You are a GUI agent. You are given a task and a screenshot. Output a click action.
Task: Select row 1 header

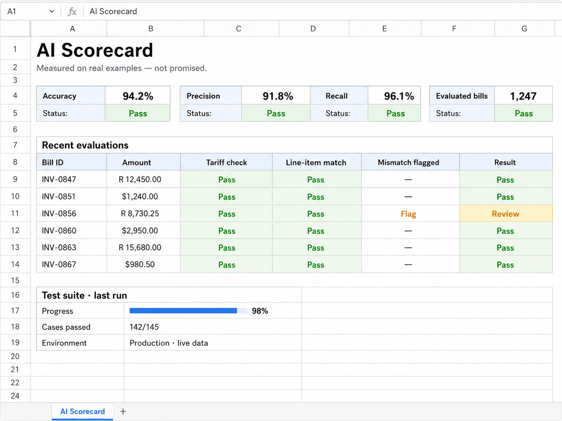pyautogui.click(x=15, y=49)
